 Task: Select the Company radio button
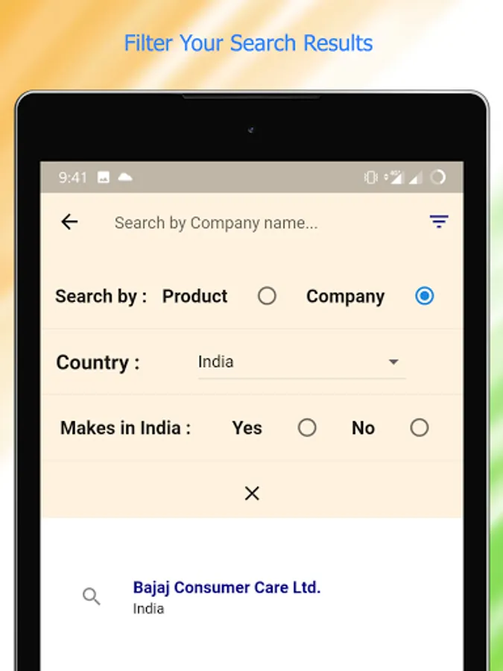424,296
